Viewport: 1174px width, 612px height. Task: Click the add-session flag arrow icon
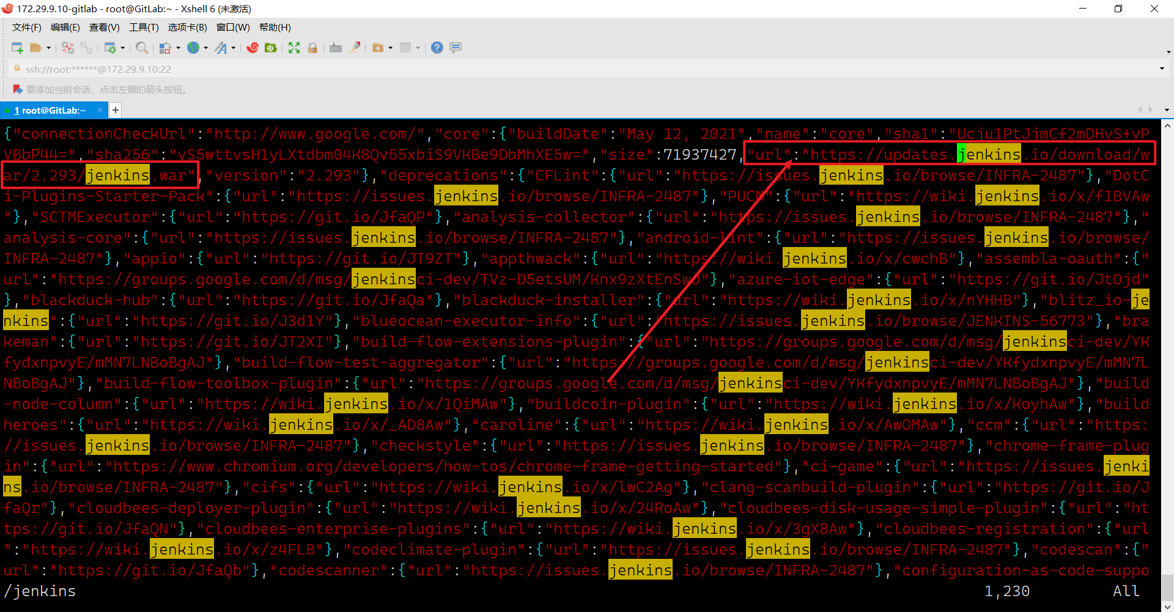click(x=18, y=90)
